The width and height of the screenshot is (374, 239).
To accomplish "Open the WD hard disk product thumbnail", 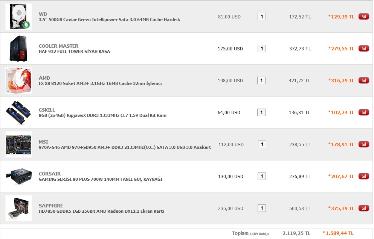I will [x=18, y=17].
